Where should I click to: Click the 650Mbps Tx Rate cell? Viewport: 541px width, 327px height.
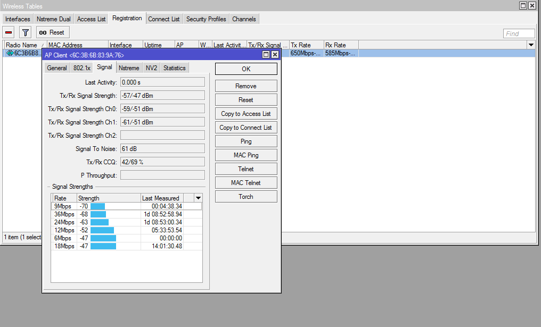point(306,53)
